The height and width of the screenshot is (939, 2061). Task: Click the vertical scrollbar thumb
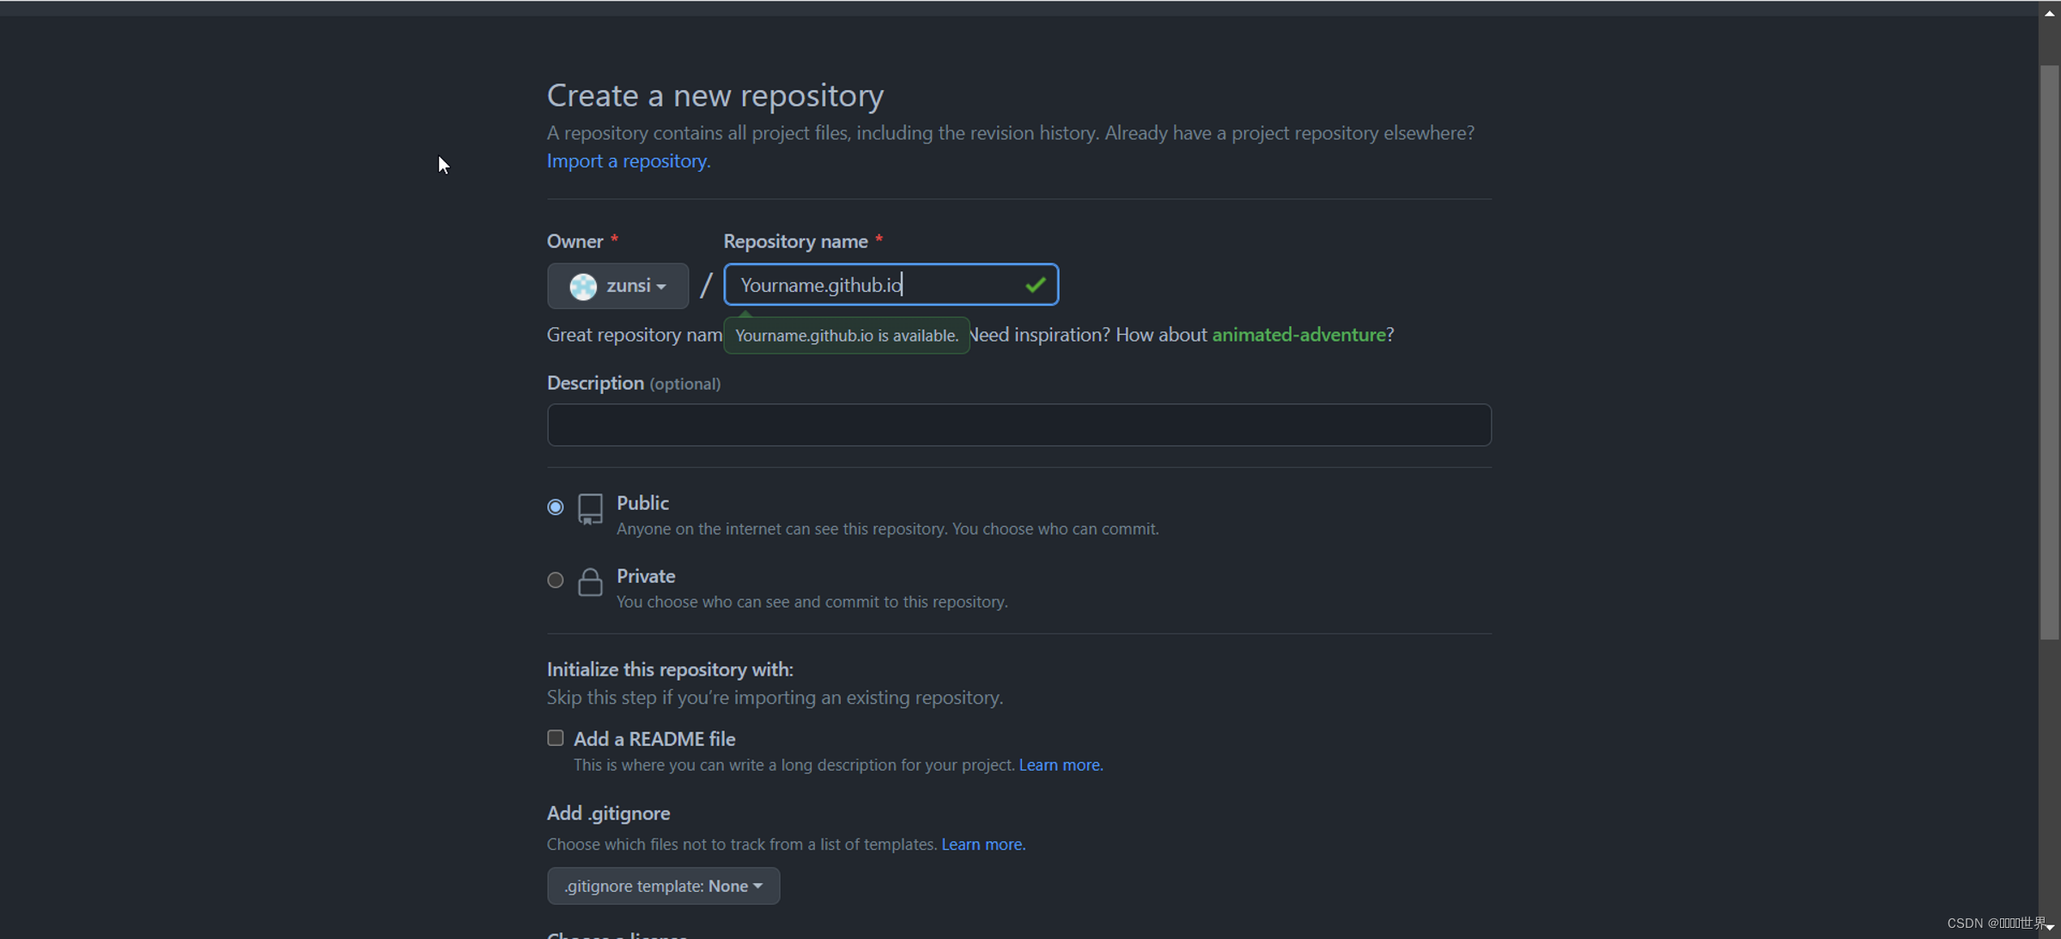click(2049, 352)
